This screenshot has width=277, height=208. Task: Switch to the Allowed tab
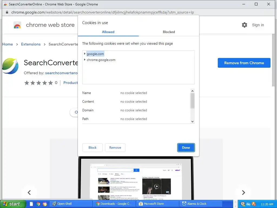coord(108,32)
